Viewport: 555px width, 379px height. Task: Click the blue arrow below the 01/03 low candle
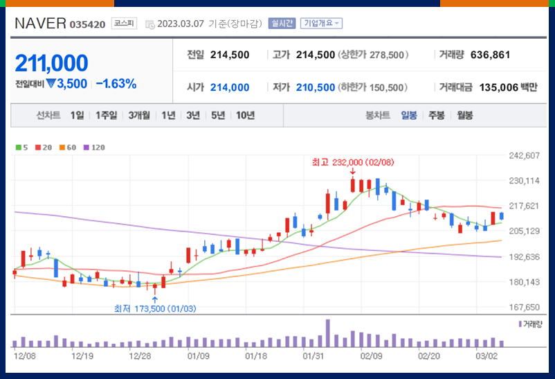coord(155,300)
